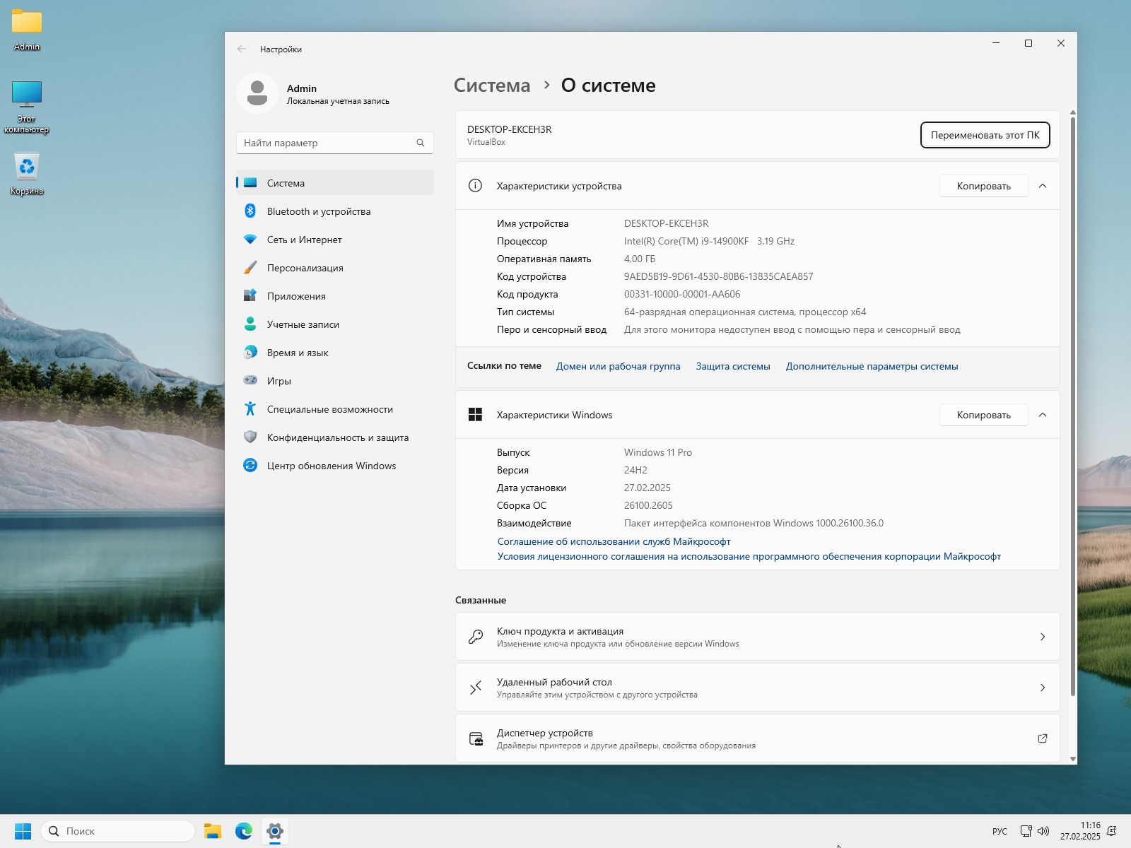
Task: Select Учетные записи in the sidebar
Action: pyautogui.click(x=335, y=324)
